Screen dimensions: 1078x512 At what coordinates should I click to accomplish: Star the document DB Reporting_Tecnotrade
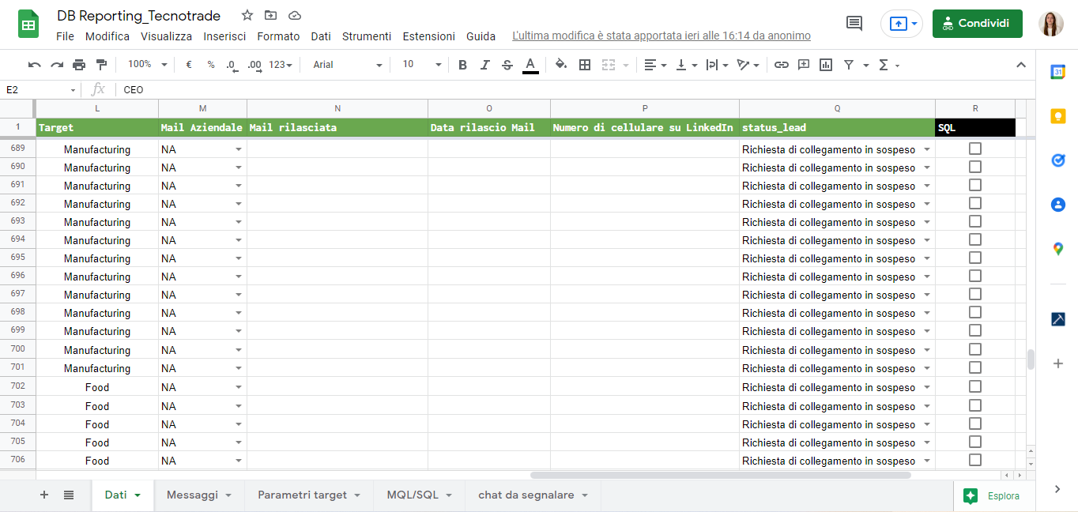(x=247, y=15)
